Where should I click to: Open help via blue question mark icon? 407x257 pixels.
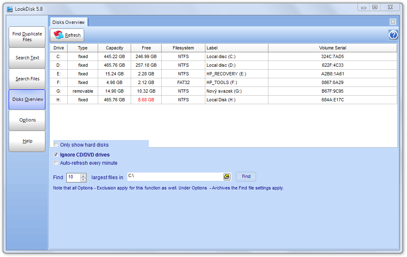click(x=393, y=35)
